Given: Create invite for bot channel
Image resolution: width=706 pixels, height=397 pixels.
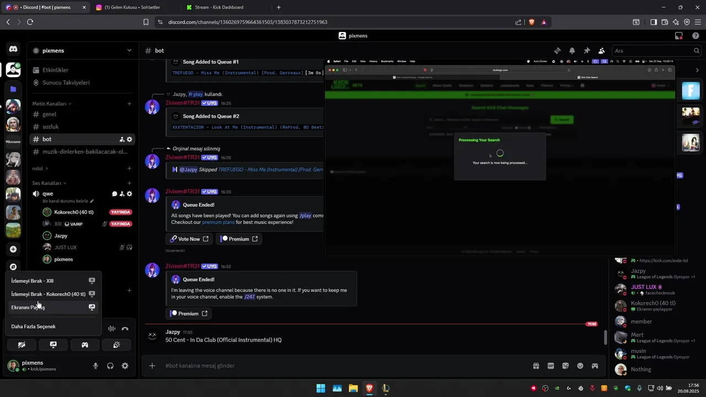Looking at the screenshot, I should pyautogui.click(x=122, y=140).
